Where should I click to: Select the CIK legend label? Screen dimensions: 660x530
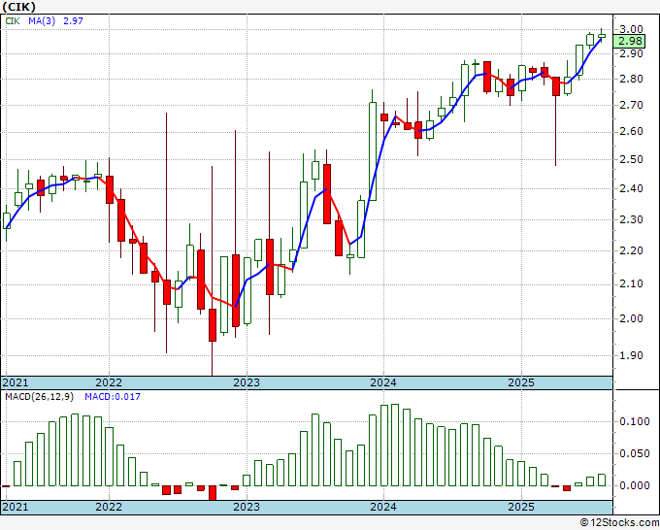(13, 20)
